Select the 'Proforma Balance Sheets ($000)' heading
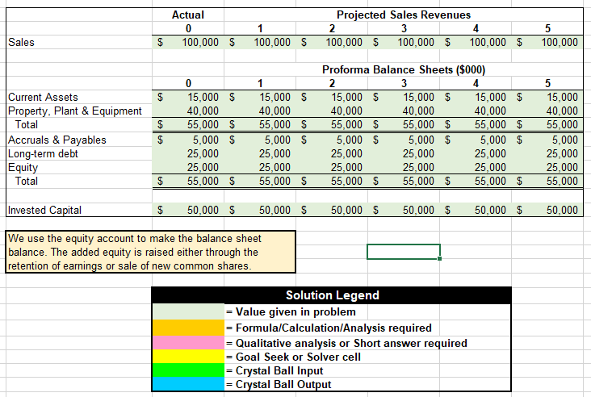Image resolution: width=591 pixels, height=397 pixels. pos(404,69)
